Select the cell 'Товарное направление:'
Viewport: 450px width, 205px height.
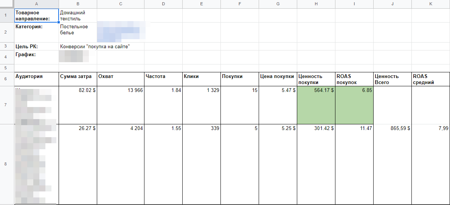[x=36, y=15]
